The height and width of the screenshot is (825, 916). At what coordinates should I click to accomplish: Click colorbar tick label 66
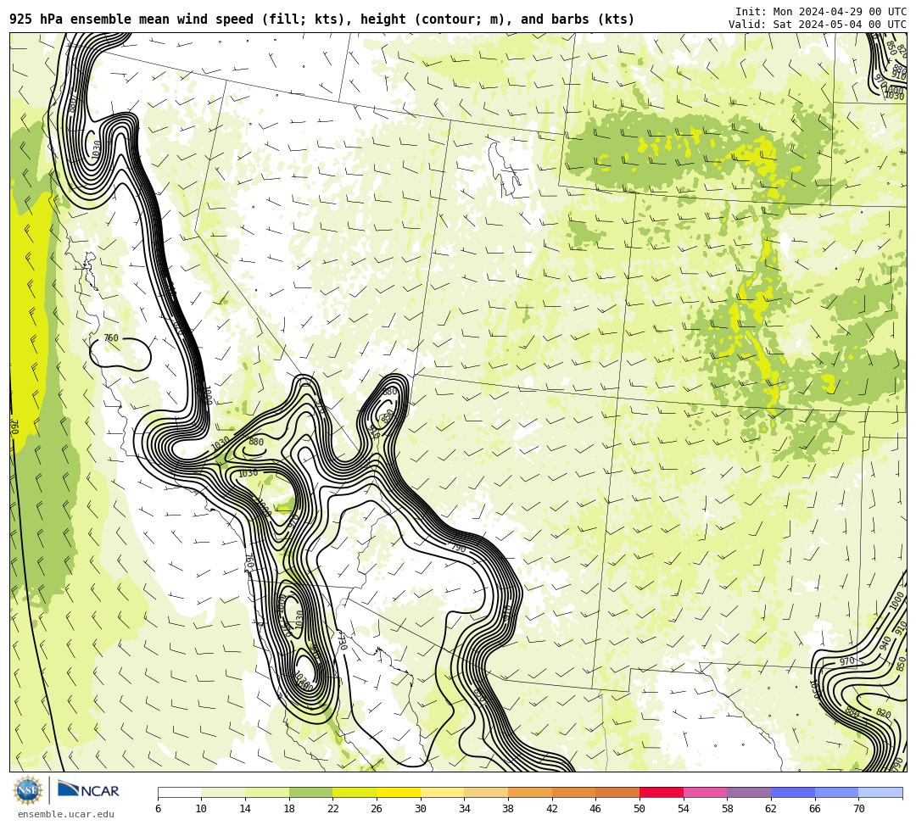pos(814,809)
